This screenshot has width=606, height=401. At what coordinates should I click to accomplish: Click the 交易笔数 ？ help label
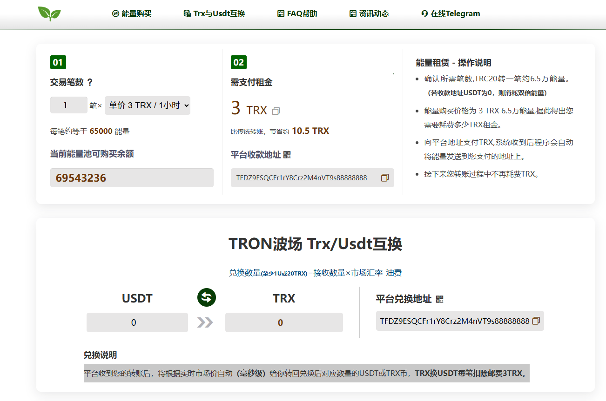[72, 82]
